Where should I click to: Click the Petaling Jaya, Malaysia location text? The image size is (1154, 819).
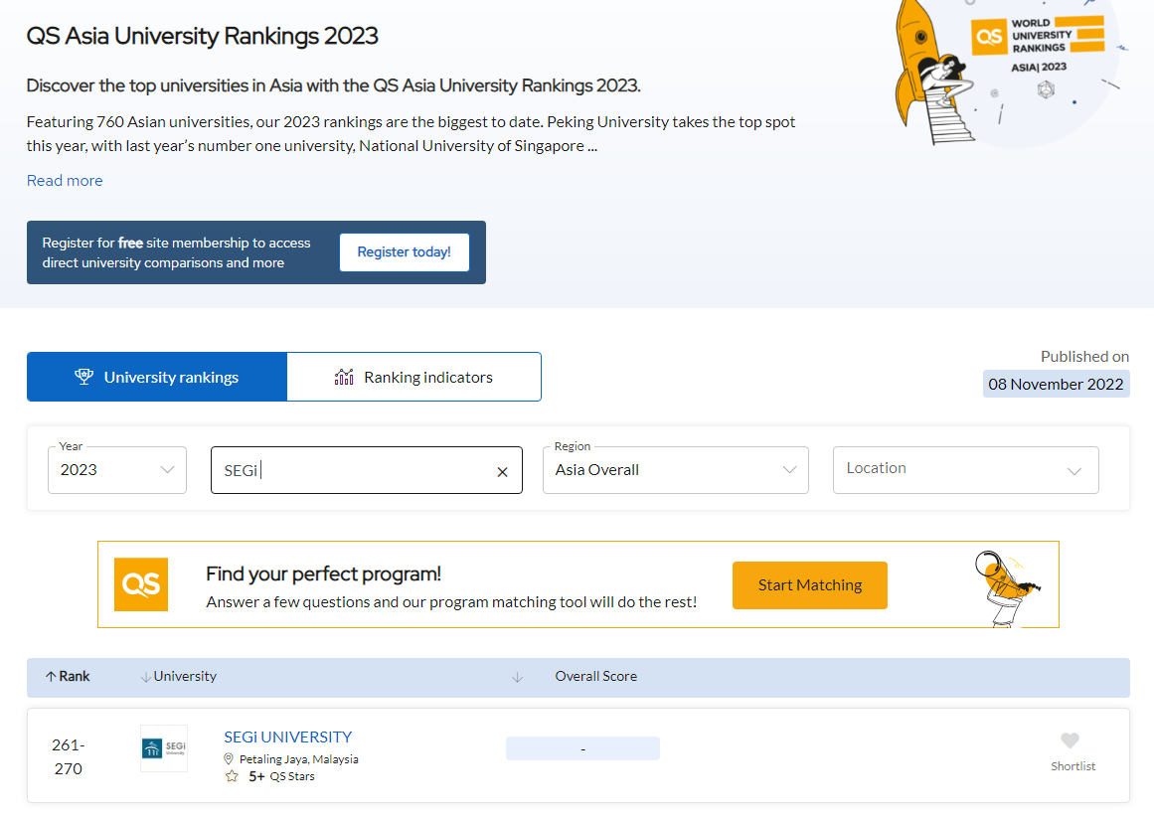coord(299,758)
